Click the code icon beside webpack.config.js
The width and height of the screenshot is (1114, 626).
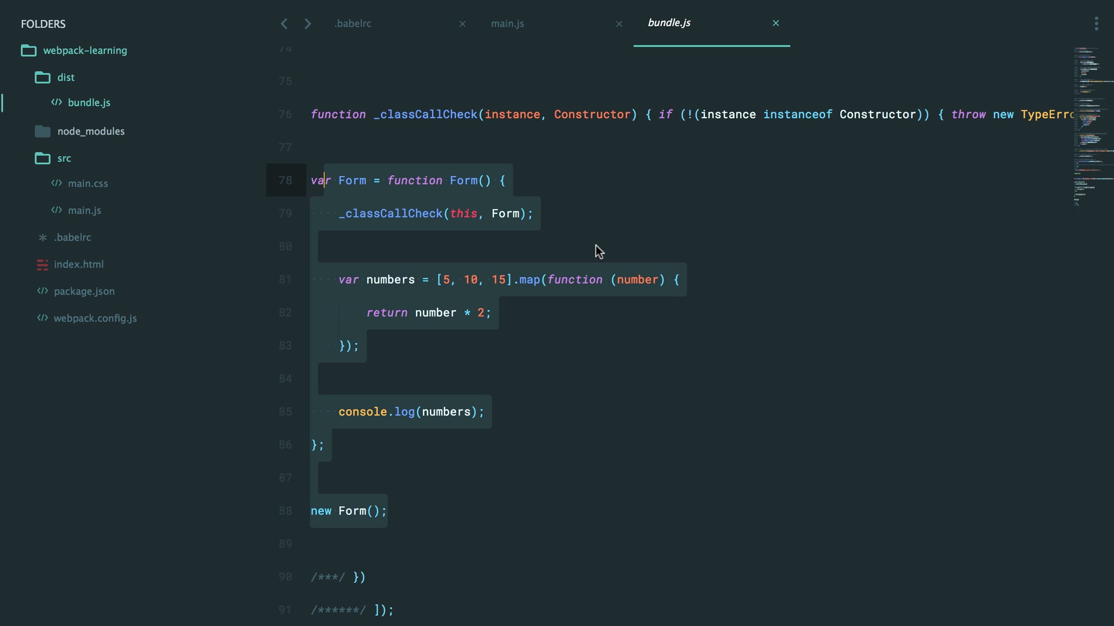coord(42,318)
